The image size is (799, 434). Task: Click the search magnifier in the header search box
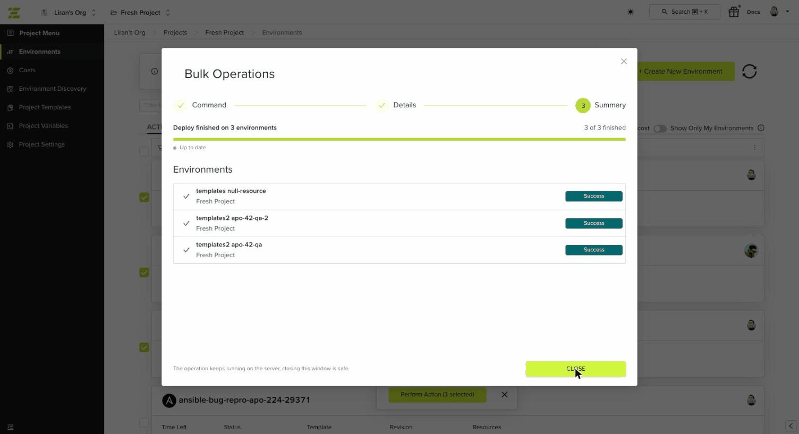[x=665, y=12]
